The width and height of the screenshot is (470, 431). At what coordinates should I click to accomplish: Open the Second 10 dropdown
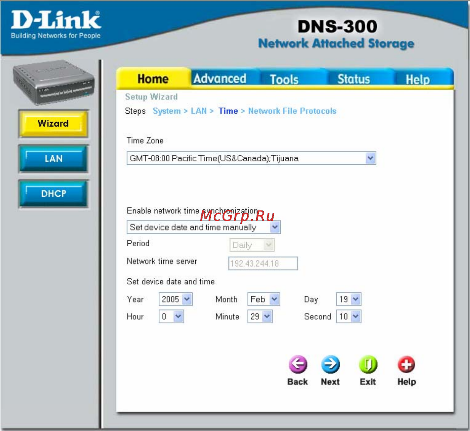tap(349, 316)
